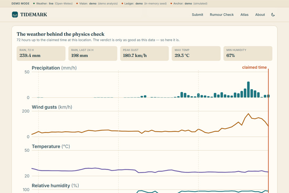The width and height of the screenshot is (289, 193).
Task: Open the Submit page
Action: point(198,15)
